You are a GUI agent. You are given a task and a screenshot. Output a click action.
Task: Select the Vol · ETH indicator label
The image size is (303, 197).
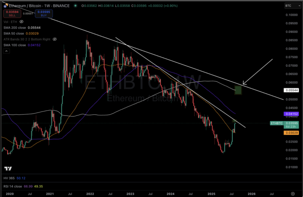(x=10, y=22)
